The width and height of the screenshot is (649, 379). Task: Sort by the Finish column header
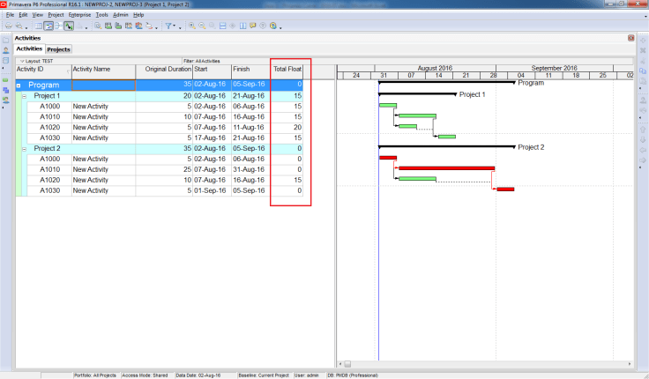point(250,71)
